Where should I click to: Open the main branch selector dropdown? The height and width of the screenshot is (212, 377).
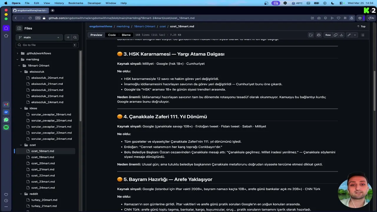[x=39, y=37]
